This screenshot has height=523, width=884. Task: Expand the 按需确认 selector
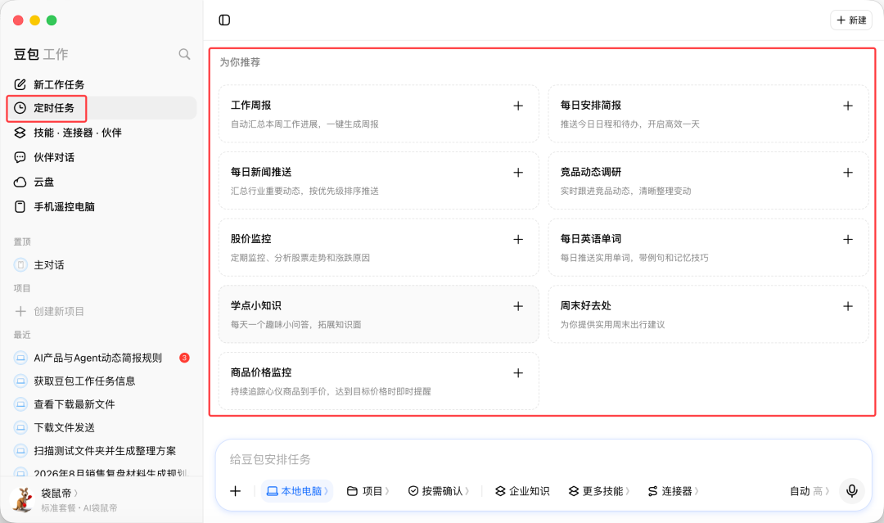[440, 491]
